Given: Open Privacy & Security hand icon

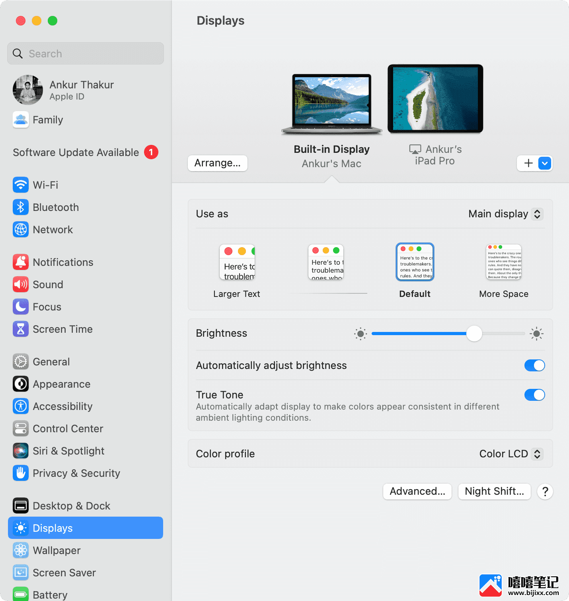Looking at the screenshot, I should click(21, 473).
